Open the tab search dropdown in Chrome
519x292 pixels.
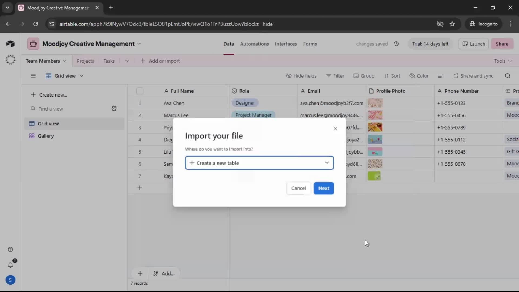[x=8, y=8]
